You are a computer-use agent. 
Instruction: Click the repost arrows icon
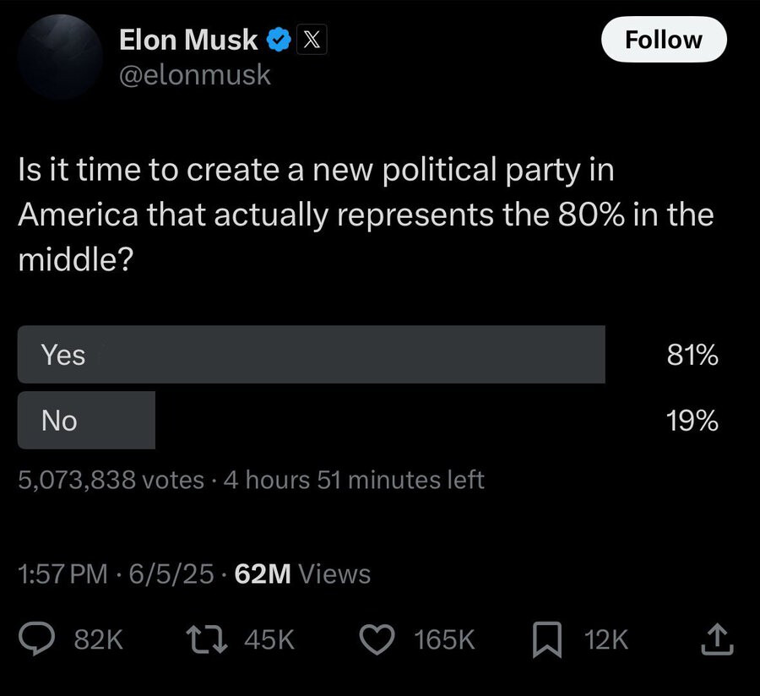pyautogui.click(x=207, y=639)
